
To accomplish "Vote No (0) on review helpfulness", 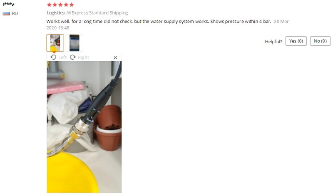I will 320,41.
